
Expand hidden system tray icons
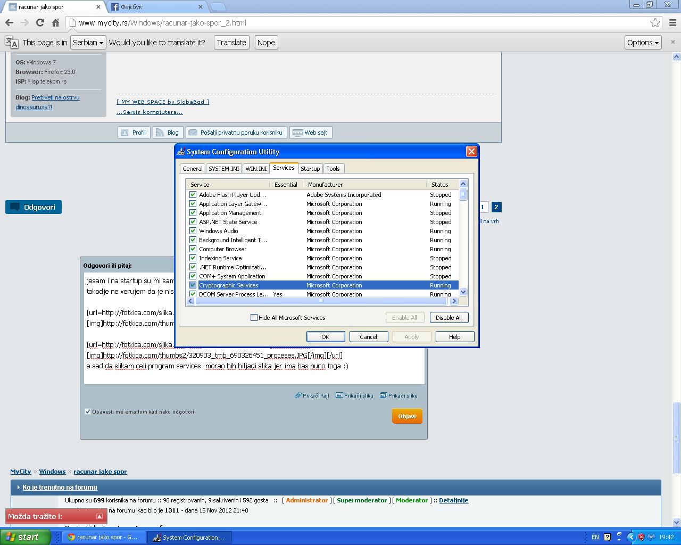pyautogui.click(x=631, y=537)
